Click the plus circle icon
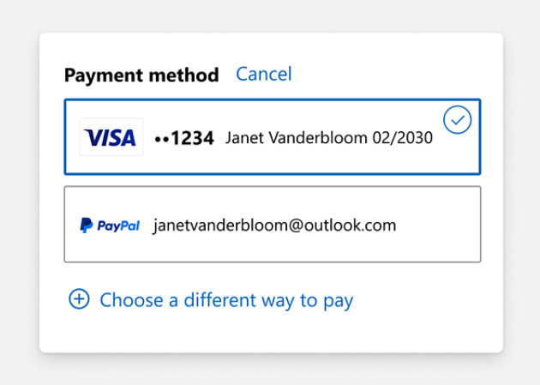Image resolution: width=540 pixels, height=385 pixels. click(79, 299)
